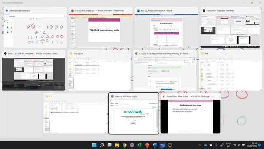Click the microphone tray icon
The height and width of the screenshot is (149, 264).
216,145
